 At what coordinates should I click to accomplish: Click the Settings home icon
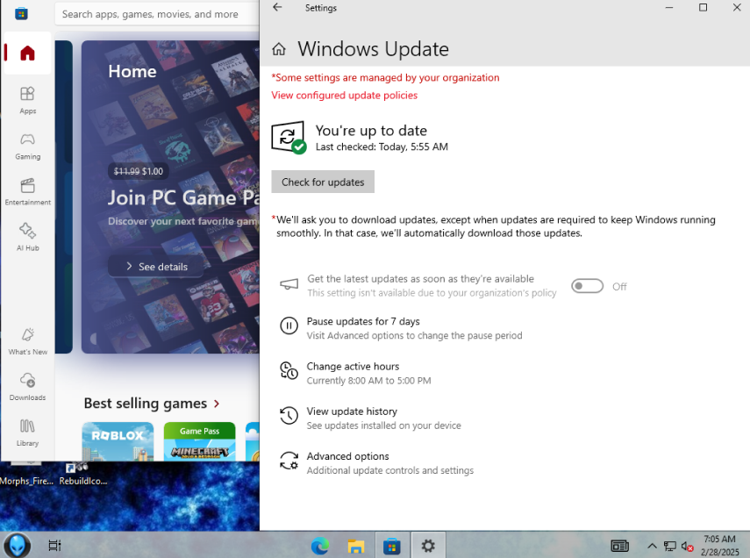click(279, 49)
